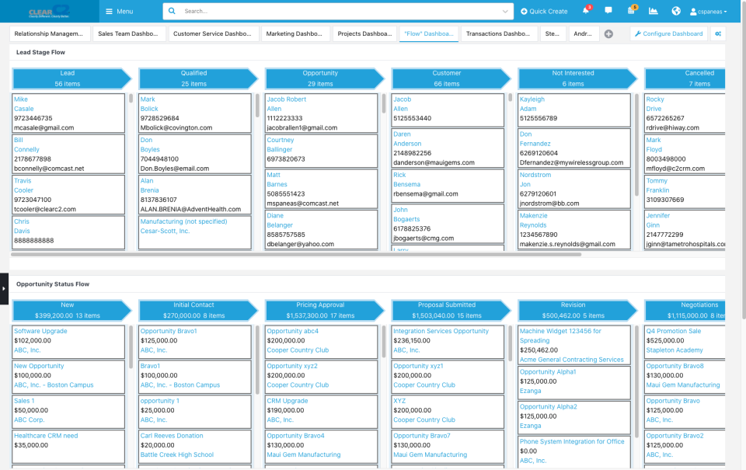Open the cspaneas user menu

[x=709, y=12]
